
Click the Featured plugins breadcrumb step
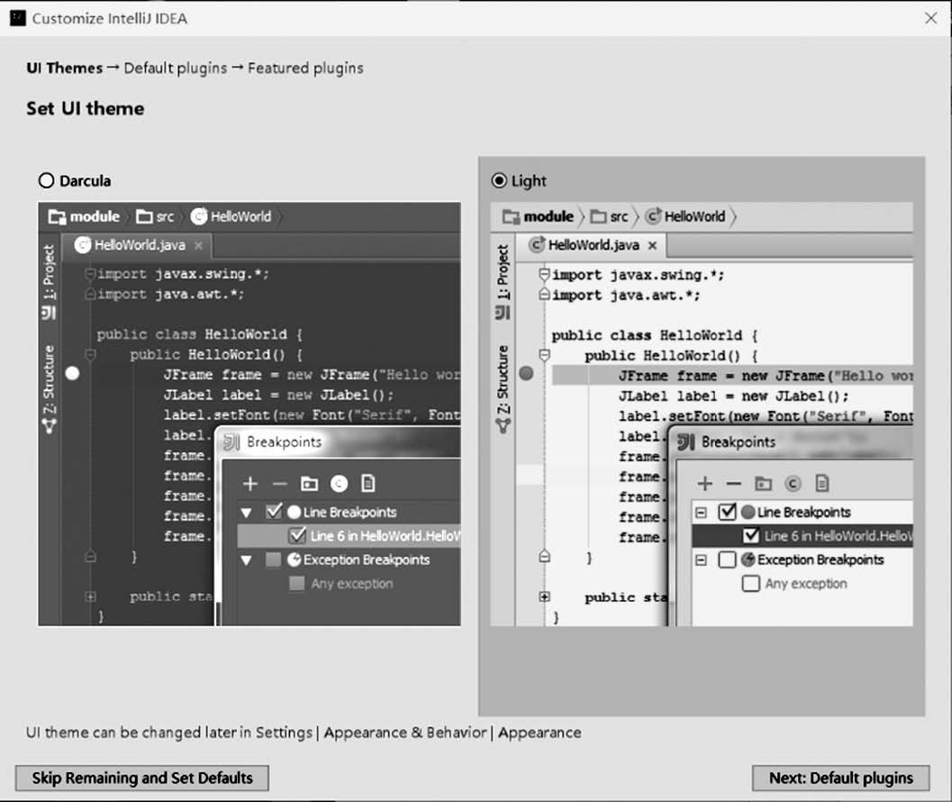pyautogui.click(x=305, y=68)
